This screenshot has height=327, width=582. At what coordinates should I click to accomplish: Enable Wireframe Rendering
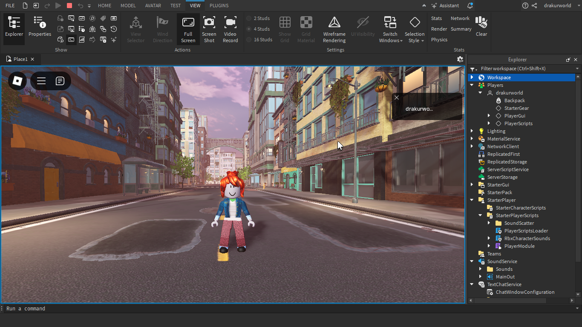[334, 29]
